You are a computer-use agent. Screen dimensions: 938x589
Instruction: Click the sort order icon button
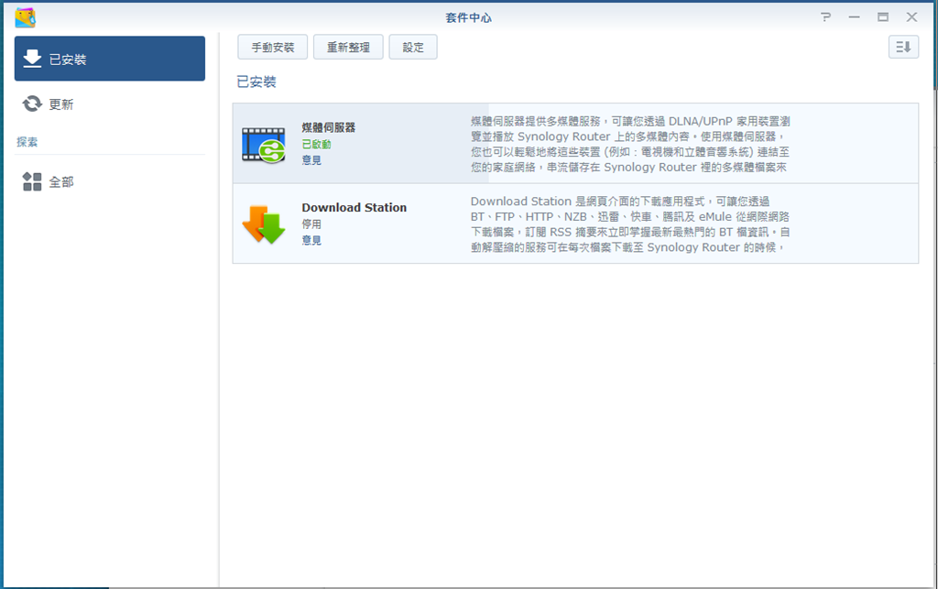tap(903, 47)
